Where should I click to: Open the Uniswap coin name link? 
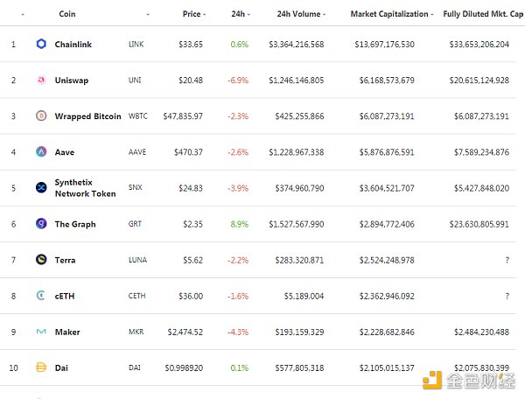tap(72, 80)
